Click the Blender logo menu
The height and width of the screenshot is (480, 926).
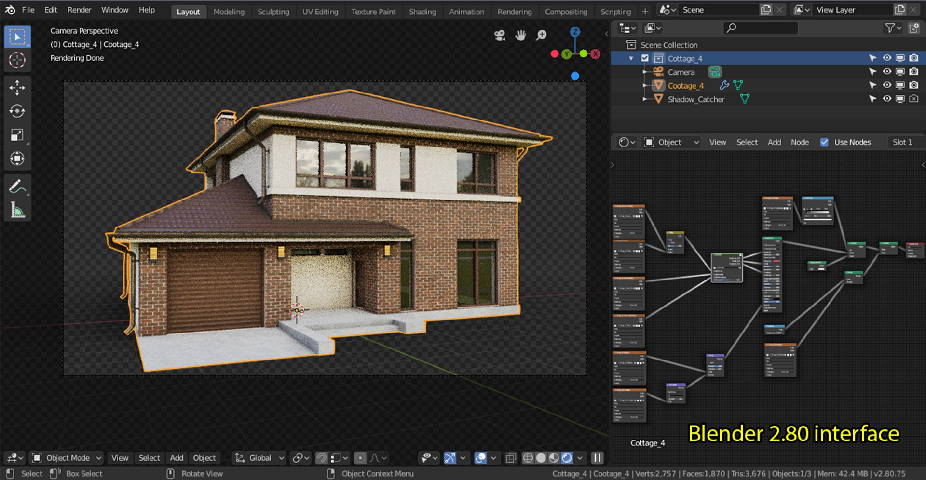pyautogui.click(x=10, y=10)
